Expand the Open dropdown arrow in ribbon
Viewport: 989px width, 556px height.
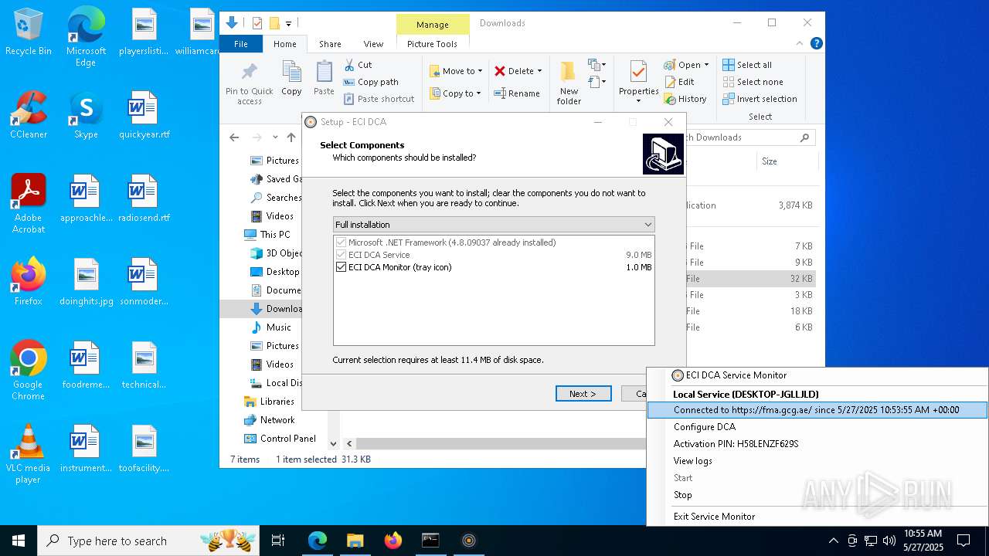point(705,65)
